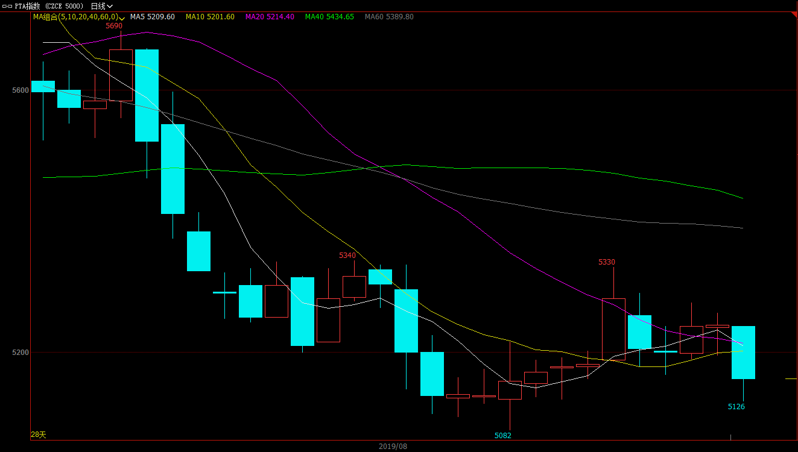Select the hollow red candle below 5690
Screen dimensions: 798x452
pyautogui.click(x=121, y=75)
